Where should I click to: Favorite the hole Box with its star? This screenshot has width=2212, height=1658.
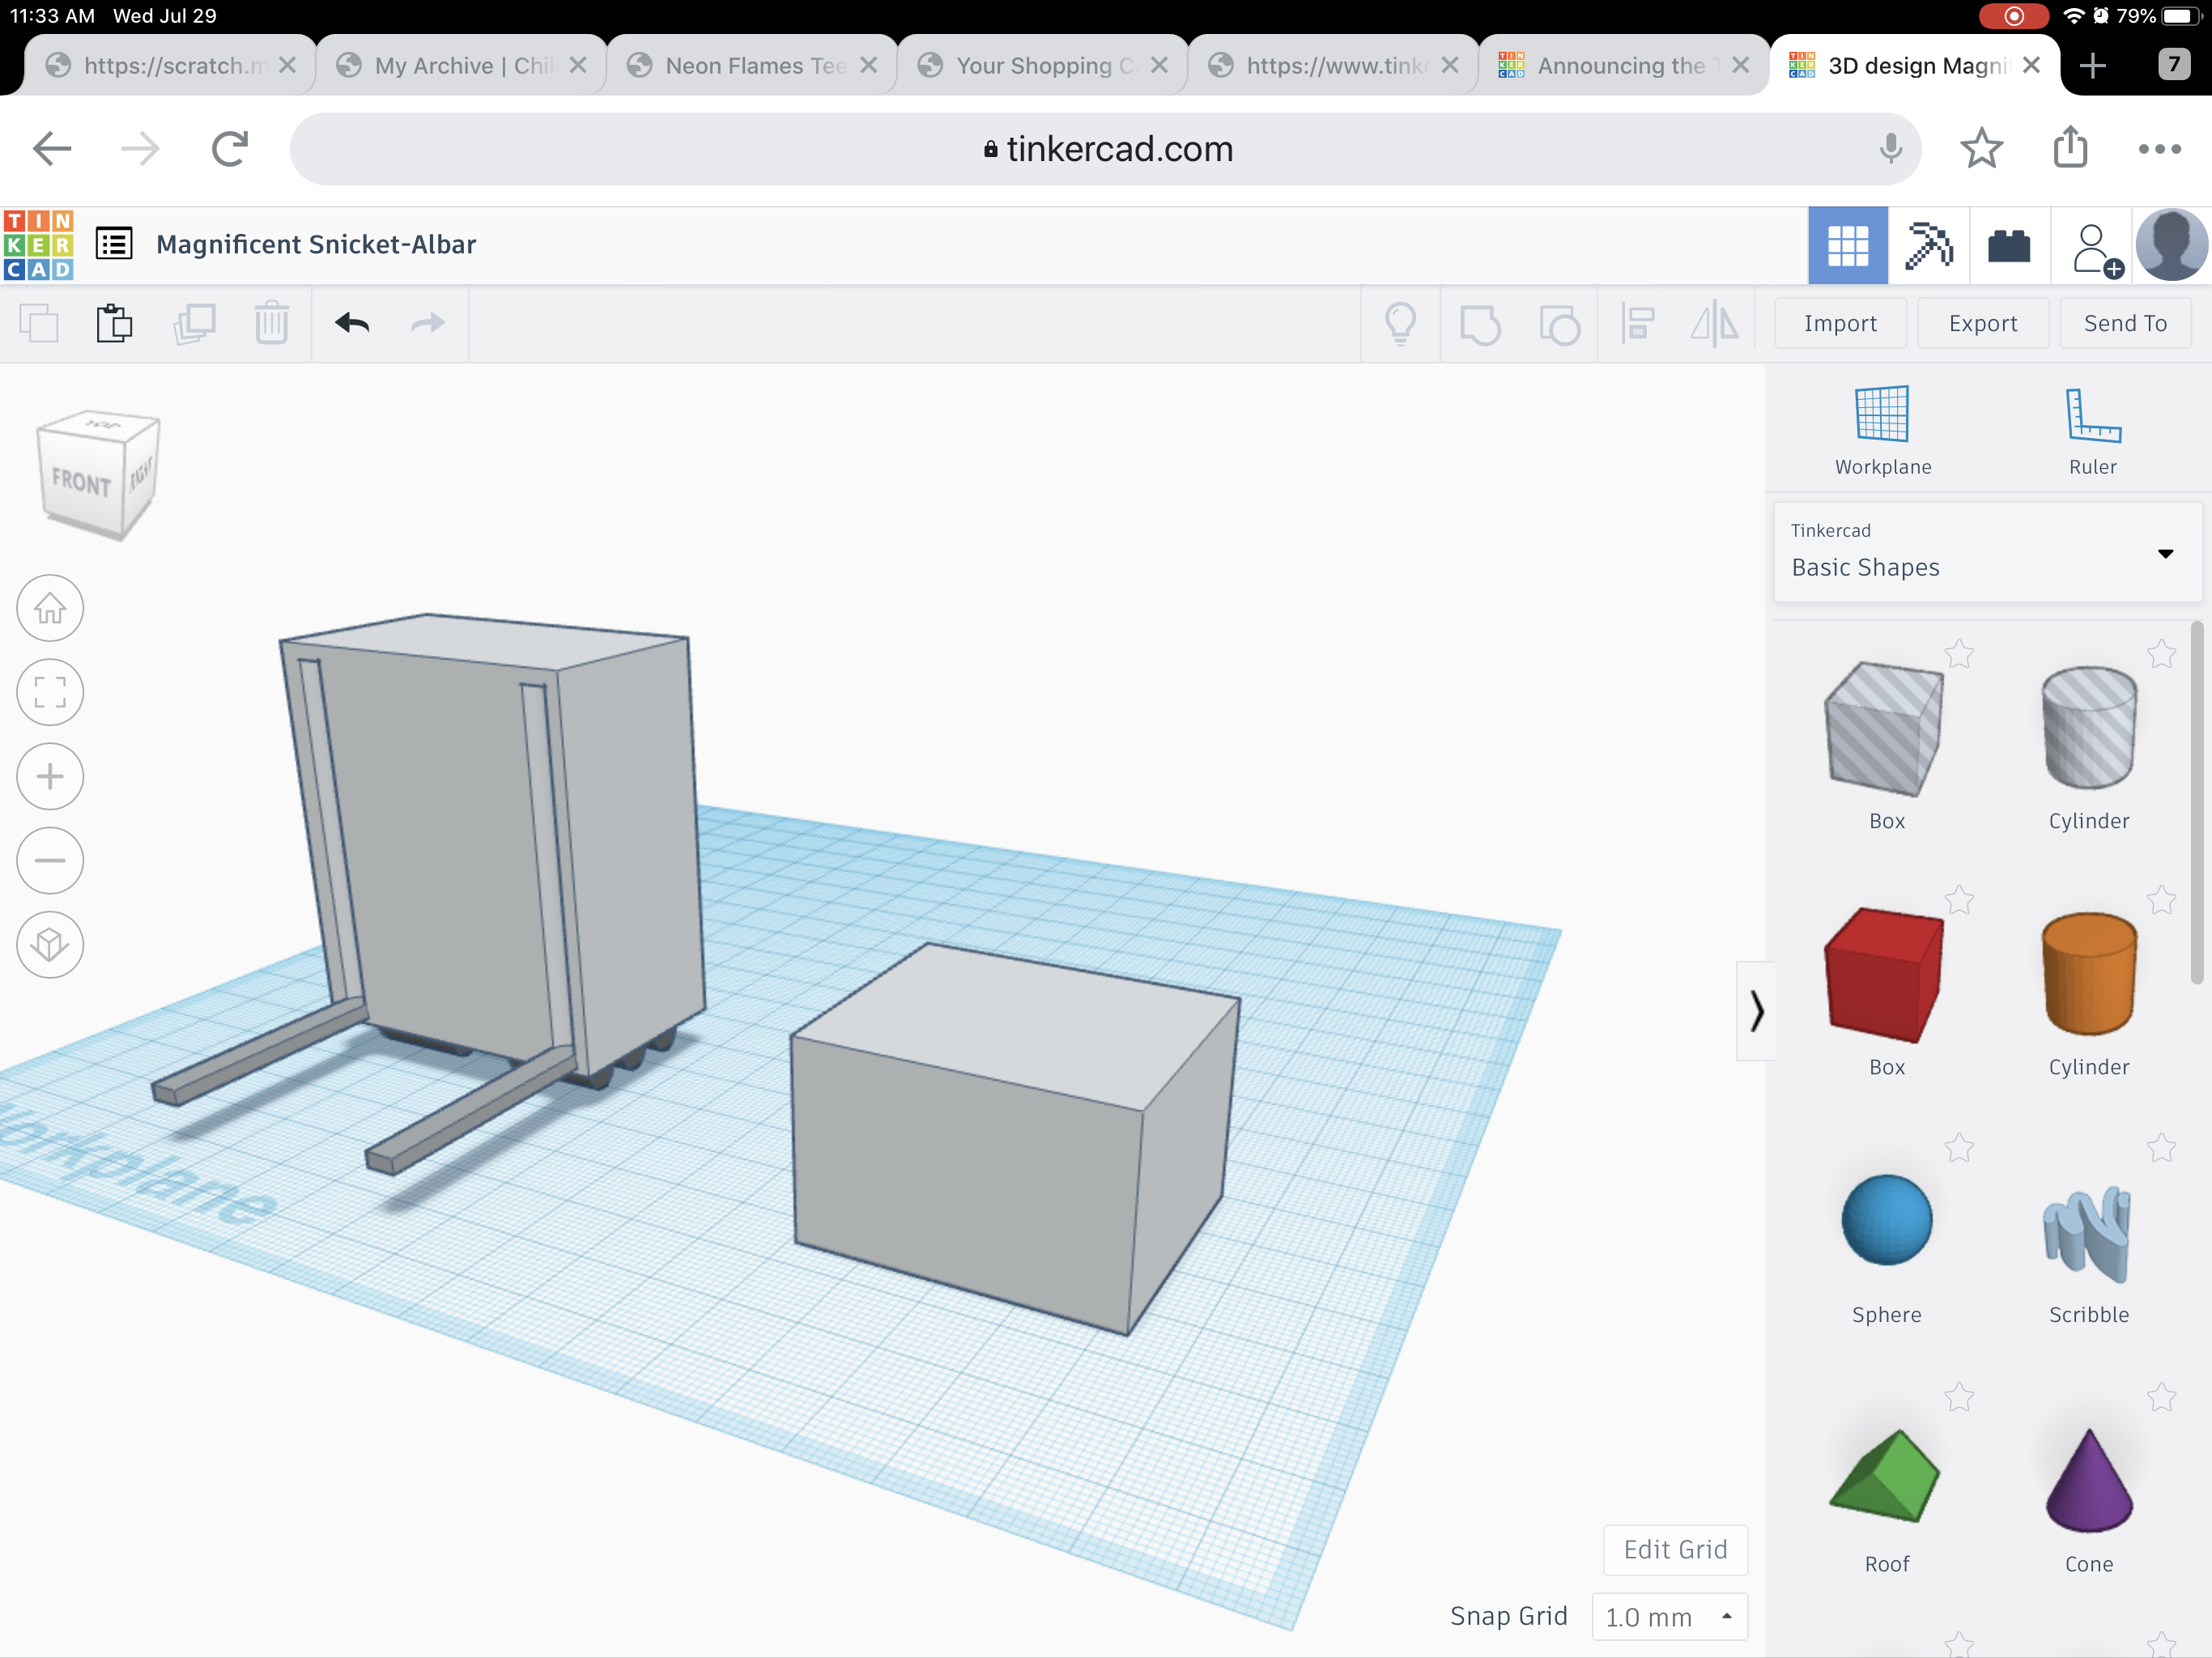(x=1958, y=654)
